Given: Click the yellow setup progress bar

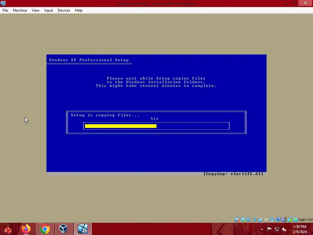Looking at the screenshot, I should click(120, 126).
